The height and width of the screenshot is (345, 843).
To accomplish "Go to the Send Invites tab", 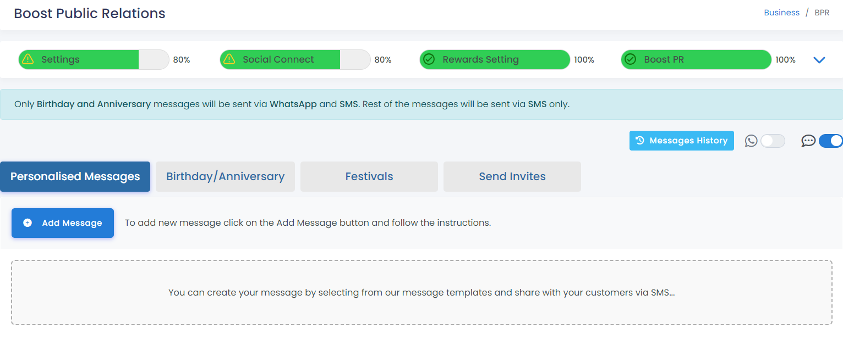I will (x=512, y=176).
